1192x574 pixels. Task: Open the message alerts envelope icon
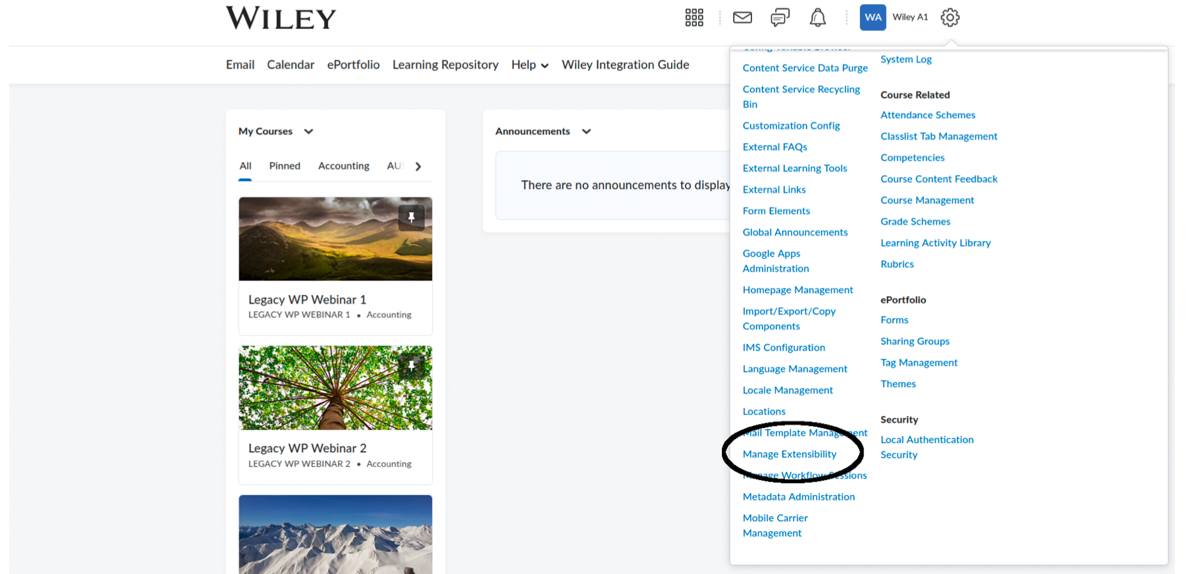coord(742,18)
